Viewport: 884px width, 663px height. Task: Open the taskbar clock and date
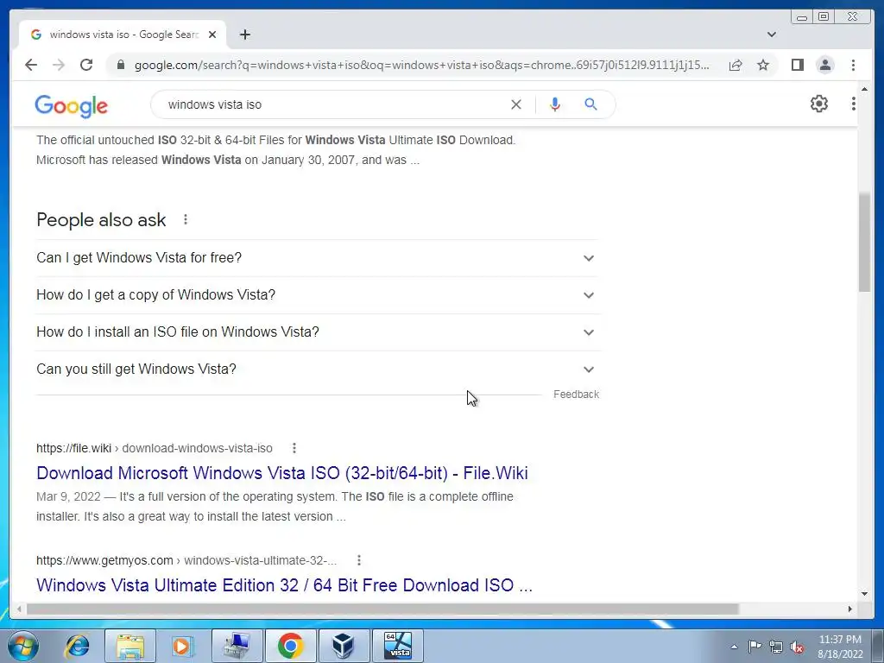[840, 647]
